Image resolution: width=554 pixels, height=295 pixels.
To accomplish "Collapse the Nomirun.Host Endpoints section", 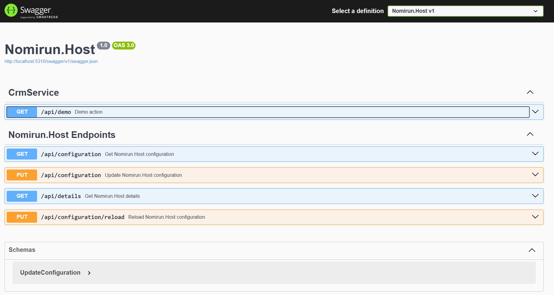I will [x=530, y=134].
